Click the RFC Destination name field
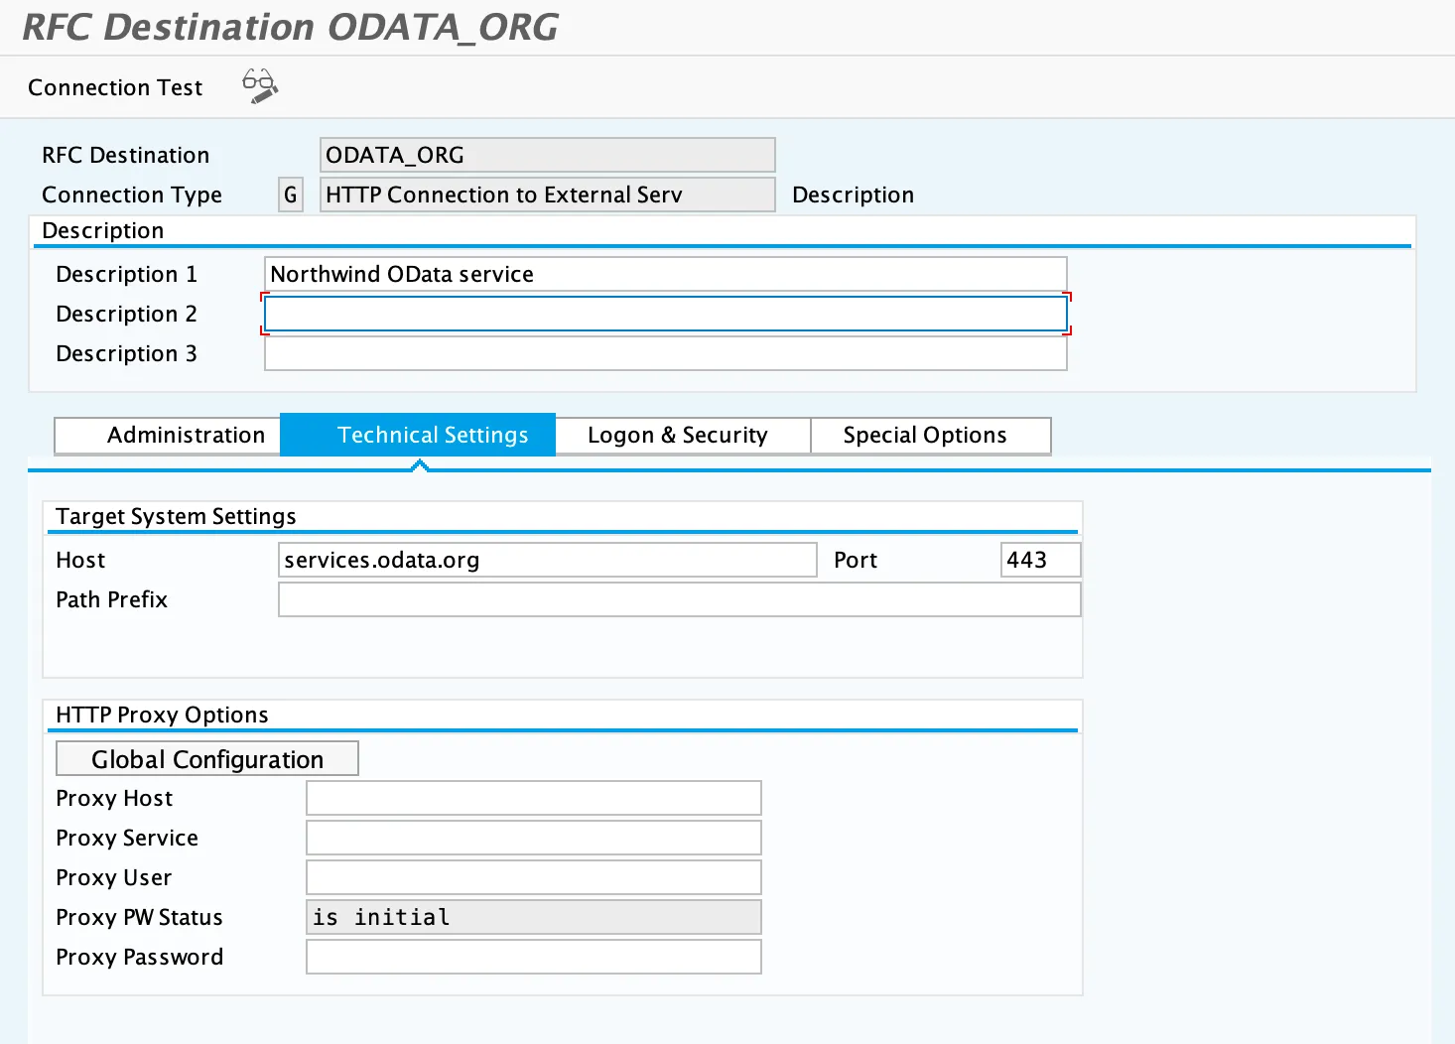 click(547, 155)
